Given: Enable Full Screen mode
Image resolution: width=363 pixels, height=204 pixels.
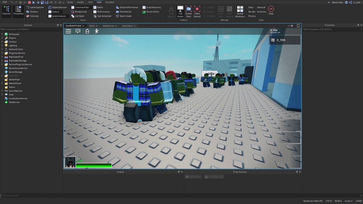Looking at the screenshot, I should tap(180, 12).
